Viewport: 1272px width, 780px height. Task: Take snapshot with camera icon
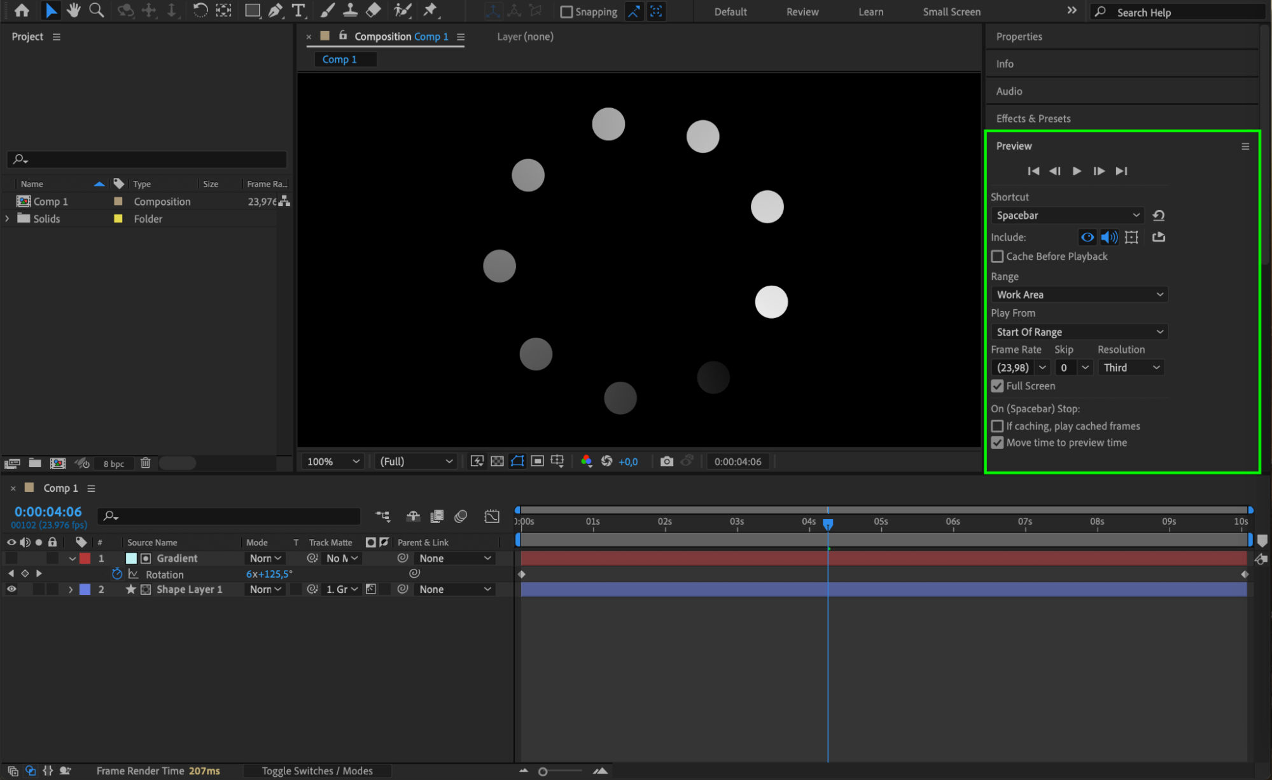pos(666,461)
